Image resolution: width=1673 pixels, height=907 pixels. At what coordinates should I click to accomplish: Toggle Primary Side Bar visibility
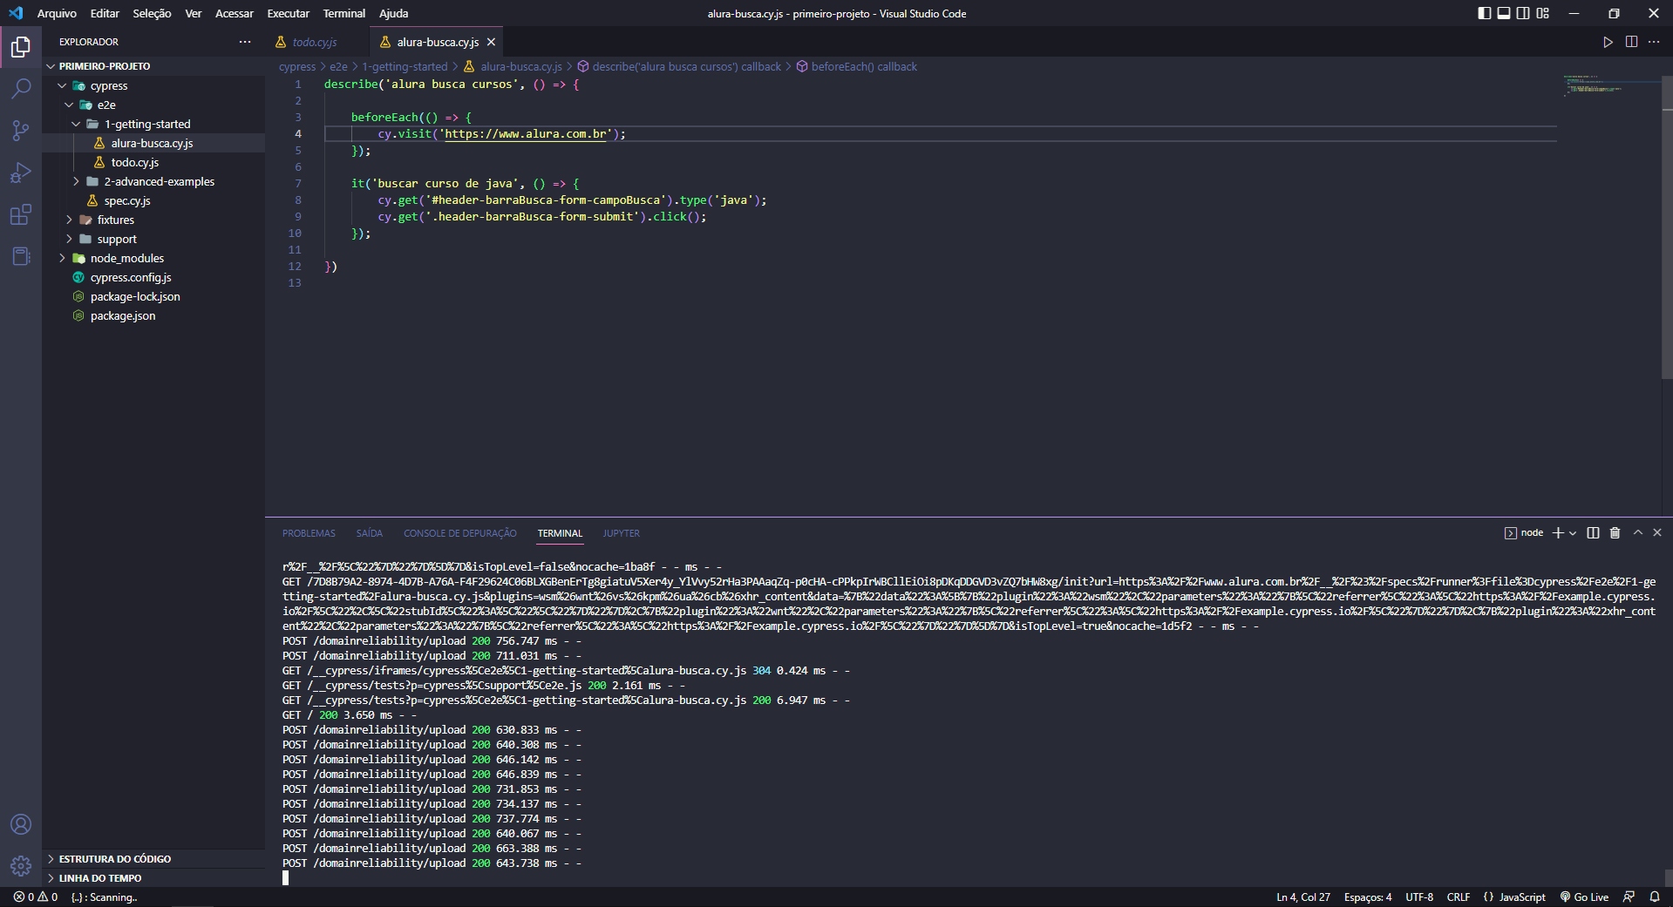pos(1485,13)
